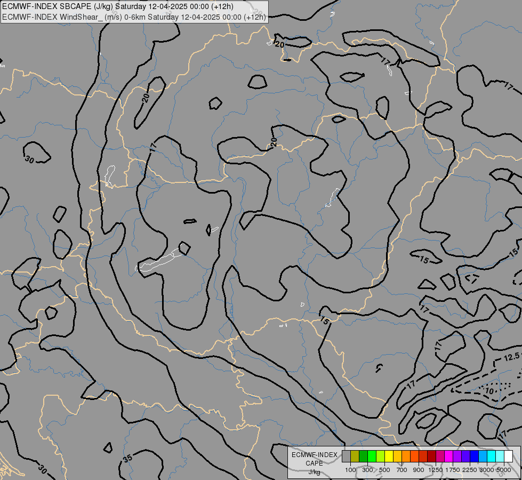Select the pure yellow legend swatch
The width and height of the screenshot is (522, 480).
click(x=389, y=456)
